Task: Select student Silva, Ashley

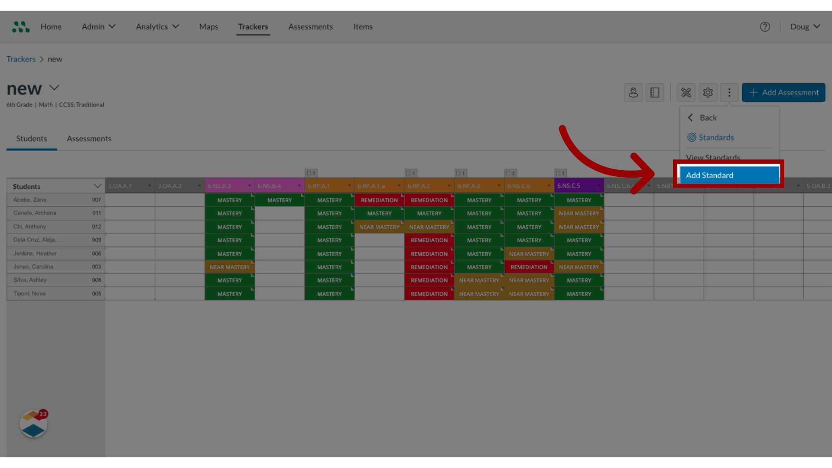Action: tap(29, 280)
